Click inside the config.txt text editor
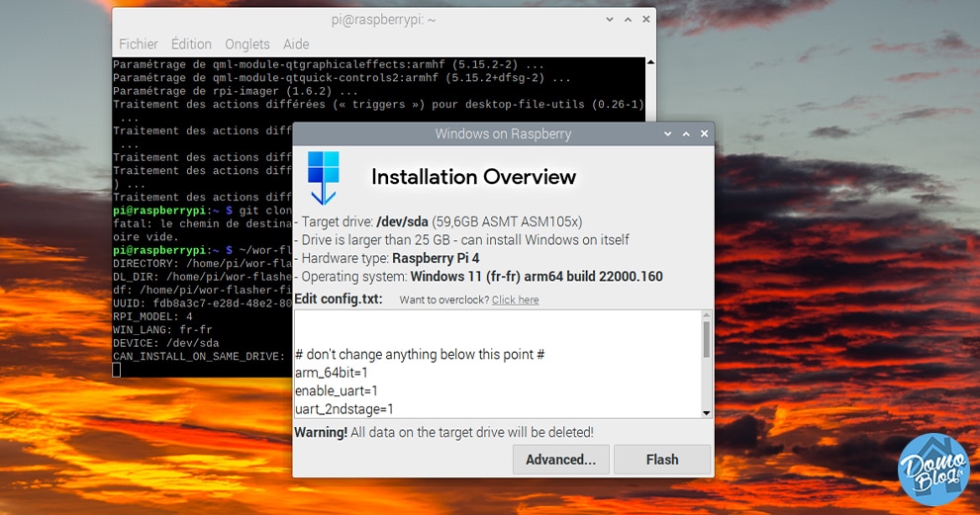The width and height of the screenshot is (980, 515). 498,364
